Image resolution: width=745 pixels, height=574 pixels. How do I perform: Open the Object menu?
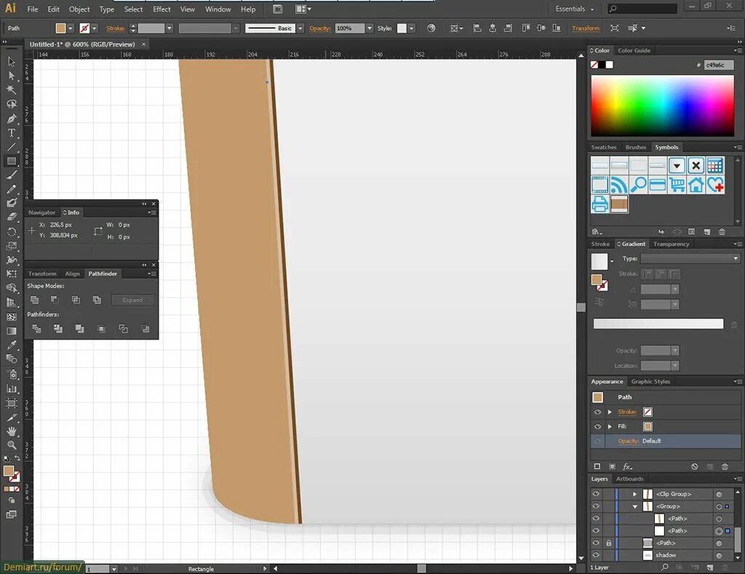79,9
